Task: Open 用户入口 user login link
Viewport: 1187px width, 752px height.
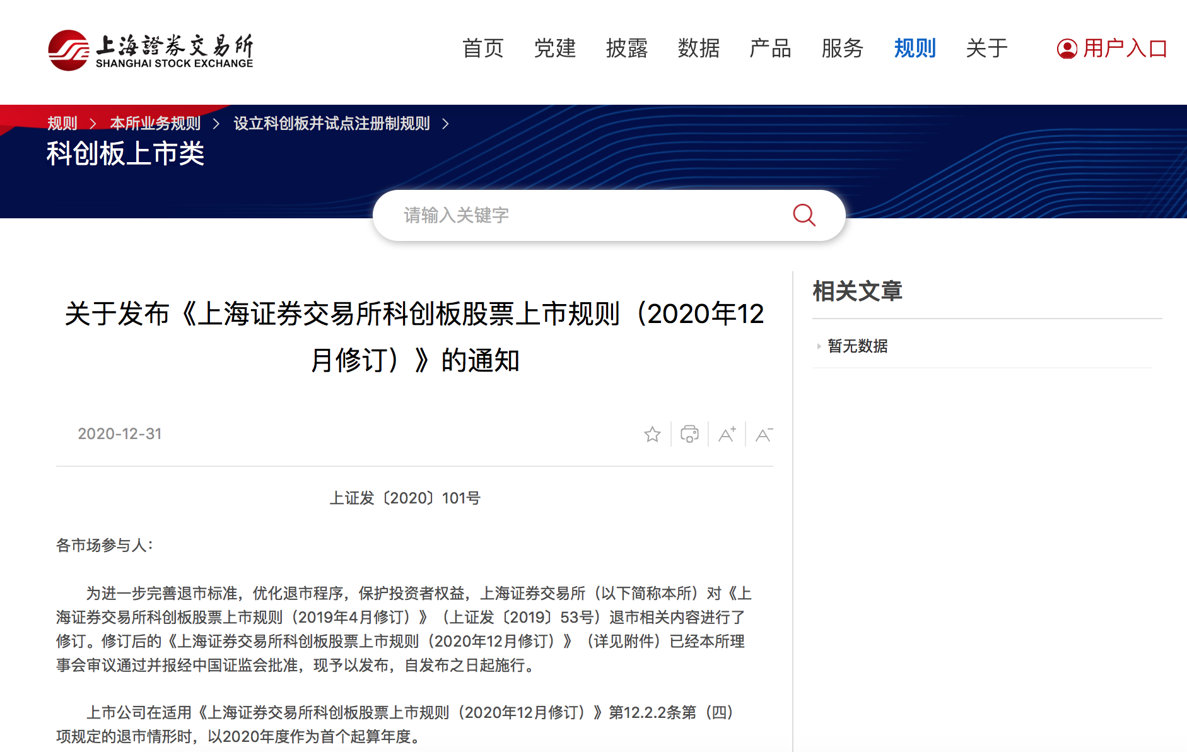Action: click(1112, 49)
